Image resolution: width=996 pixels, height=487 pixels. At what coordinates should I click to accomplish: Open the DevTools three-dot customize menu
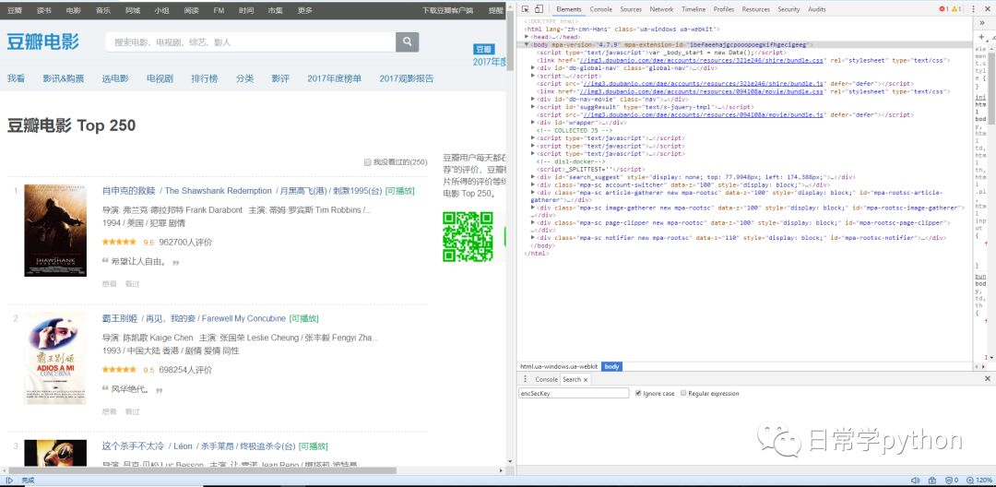pos(973,9)
